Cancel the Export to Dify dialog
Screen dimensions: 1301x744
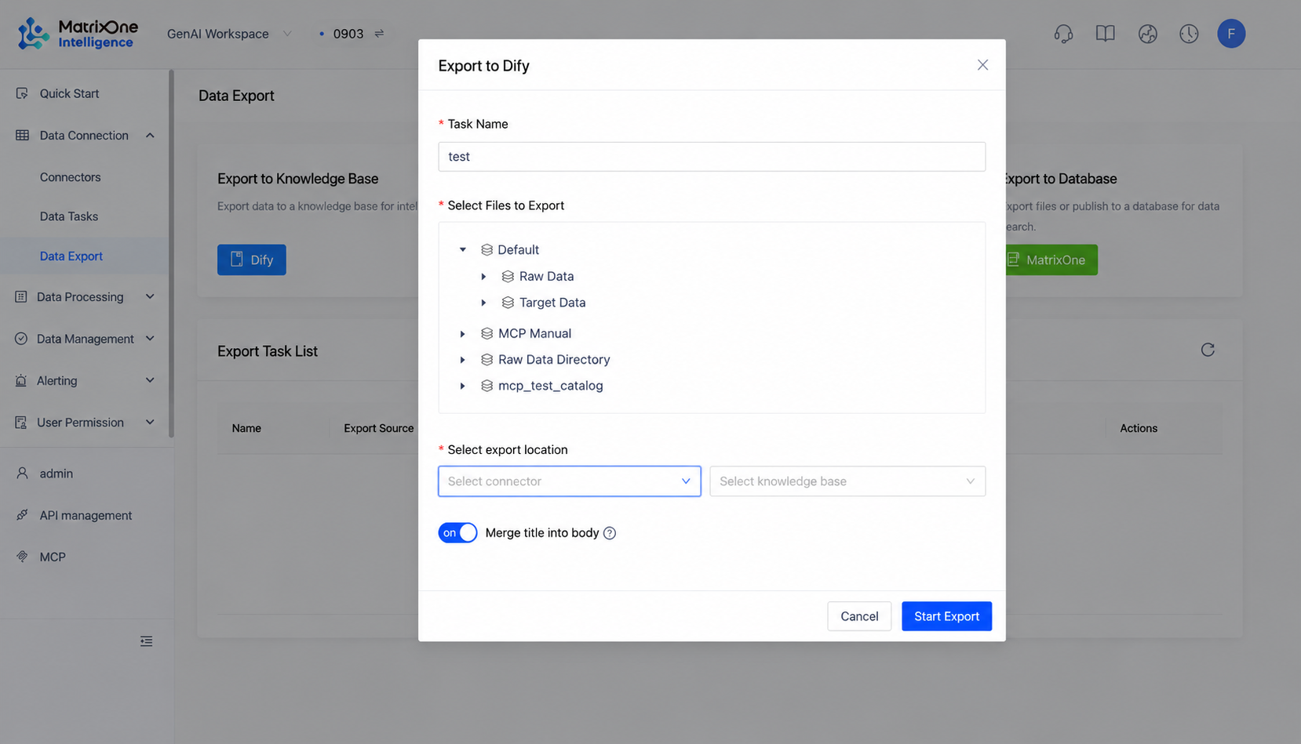859,616
